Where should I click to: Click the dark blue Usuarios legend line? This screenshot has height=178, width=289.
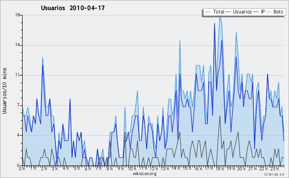tap(228, 12)
